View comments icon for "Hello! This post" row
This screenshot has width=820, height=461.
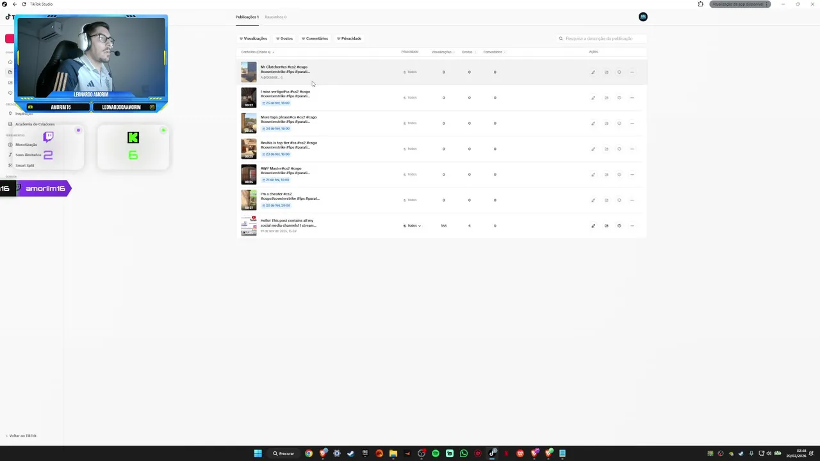click(619, 226)
